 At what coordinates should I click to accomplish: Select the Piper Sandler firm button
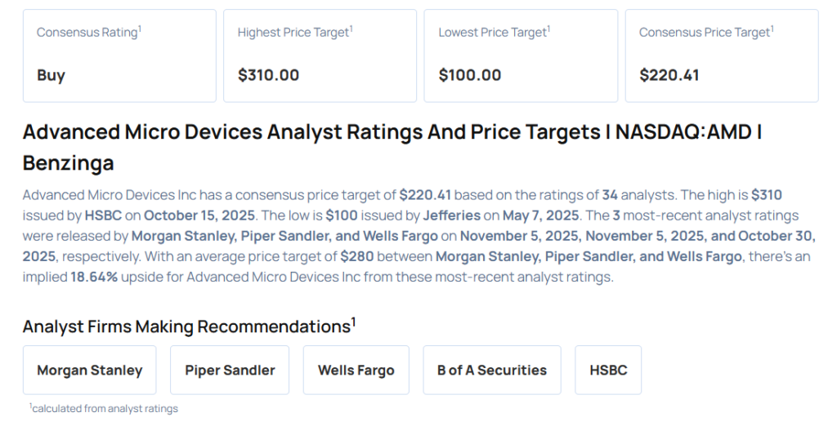coord(230,370)
